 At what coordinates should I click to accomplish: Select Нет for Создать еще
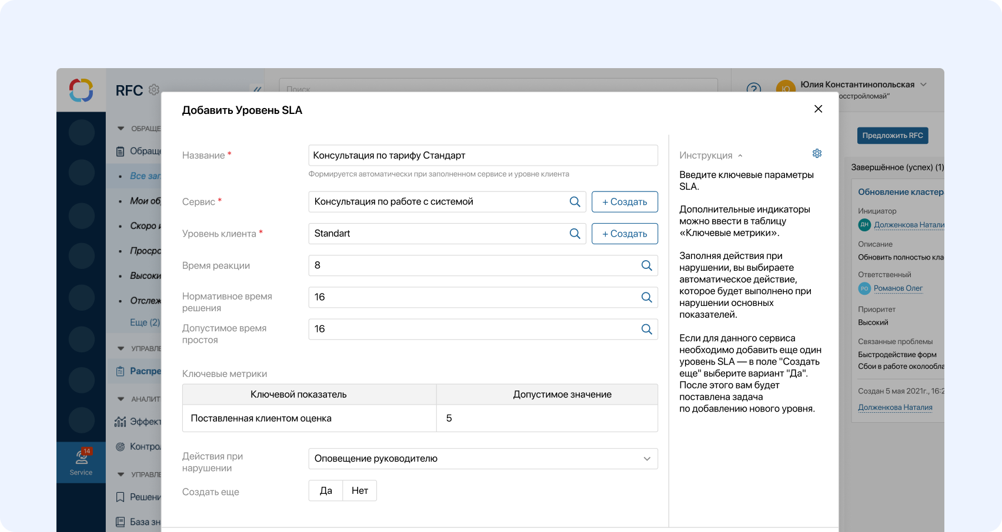pyautogui.click(x=359, y=490)
